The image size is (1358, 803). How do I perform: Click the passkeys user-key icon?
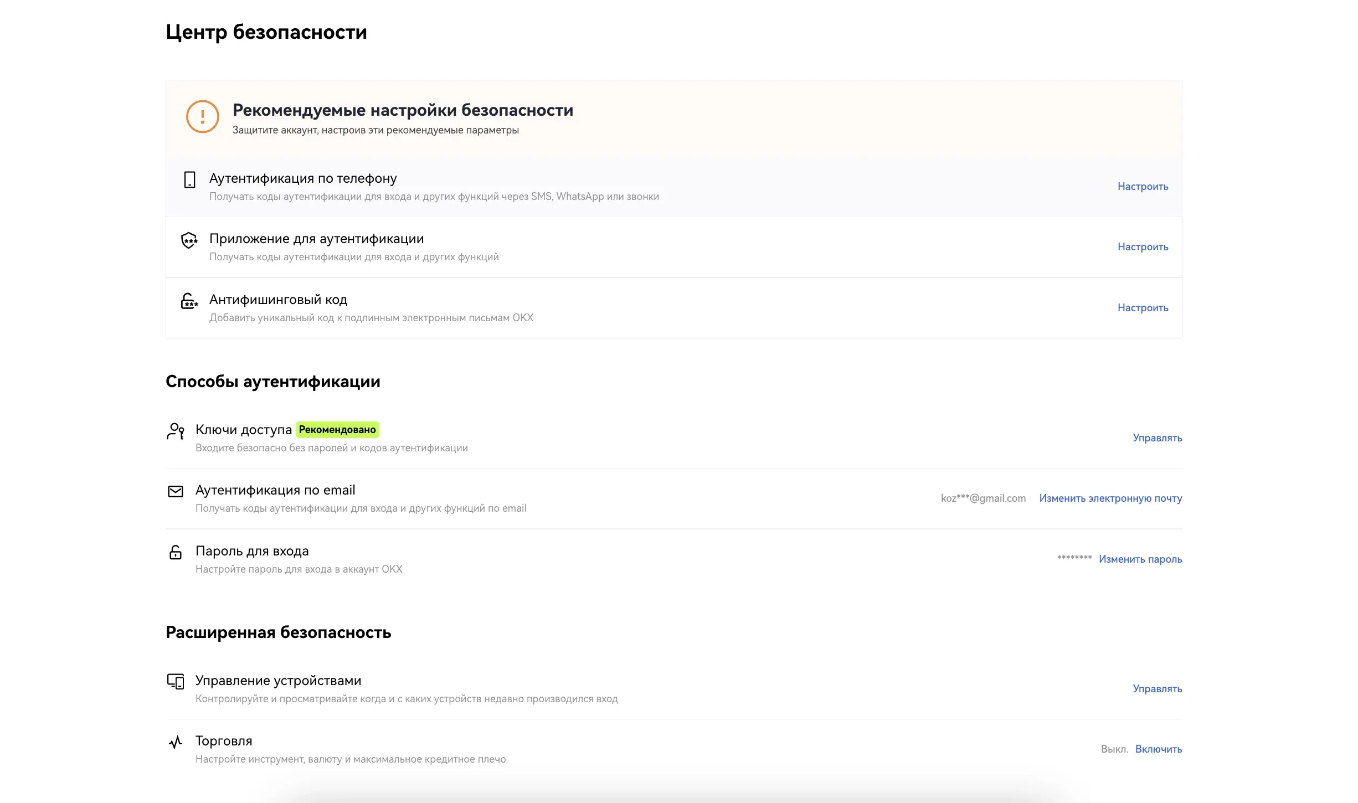click(176, 431)
